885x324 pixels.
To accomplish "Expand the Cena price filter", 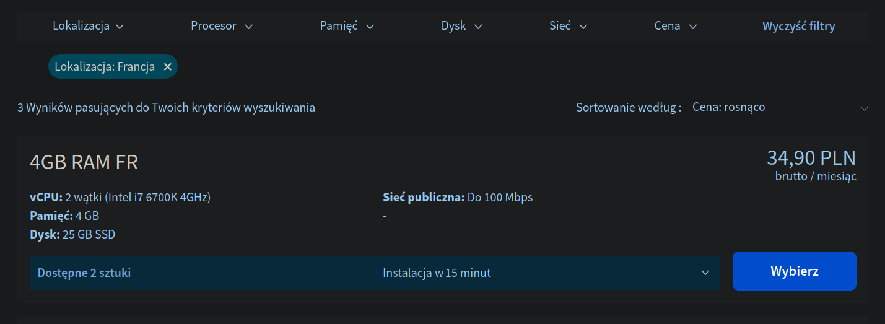I will tap(675, 26).
